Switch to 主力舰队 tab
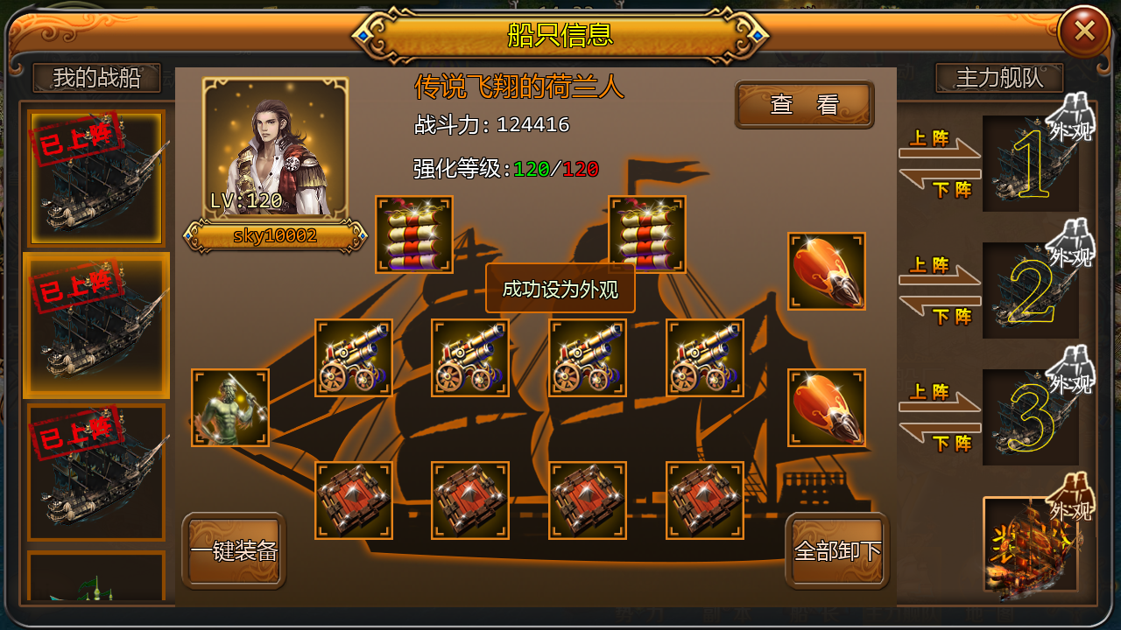This screenshot has height=630, width=1121. pyautogui.click(x=999, y=78)
